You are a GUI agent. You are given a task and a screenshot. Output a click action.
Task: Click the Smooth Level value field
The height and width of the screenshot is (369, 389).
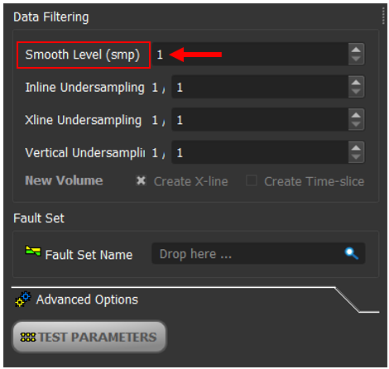250,54
